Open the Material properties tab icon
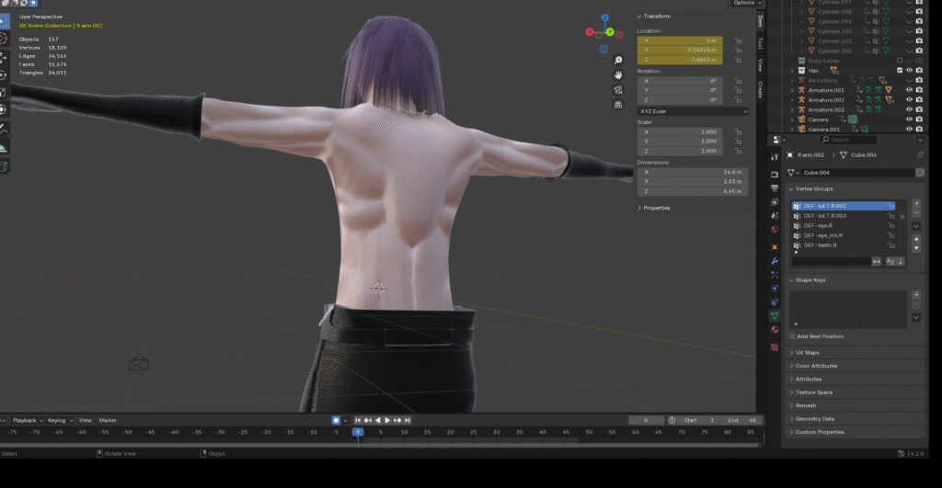The image size is (942, 488). 775,329
